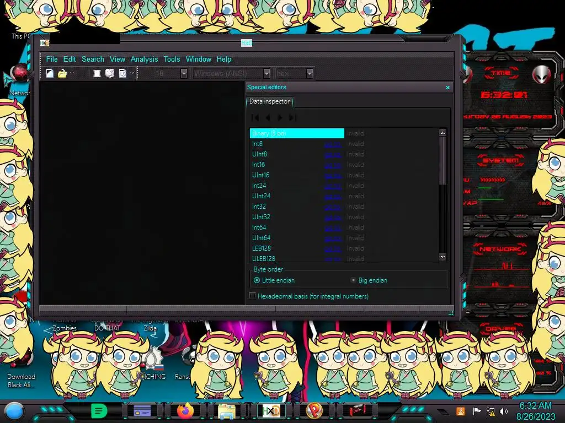
Task: Enable Hexadecimal basis for integral numbers
Action: [309, 296]
